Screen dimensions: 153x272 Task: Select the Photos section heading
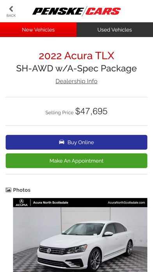(21, 190)
